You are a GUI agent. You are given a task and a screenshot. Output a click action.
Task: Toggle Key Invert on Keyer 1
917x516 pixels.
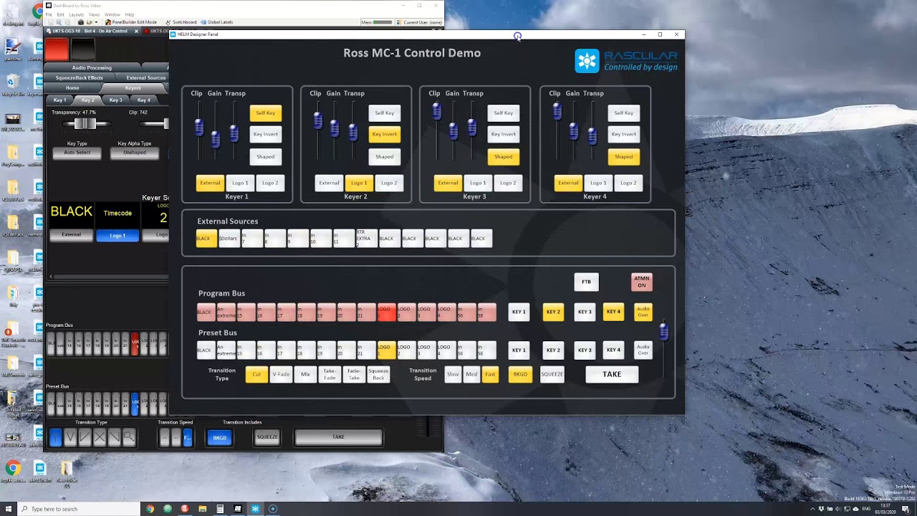pyautogui.click(x=265, y=134)
